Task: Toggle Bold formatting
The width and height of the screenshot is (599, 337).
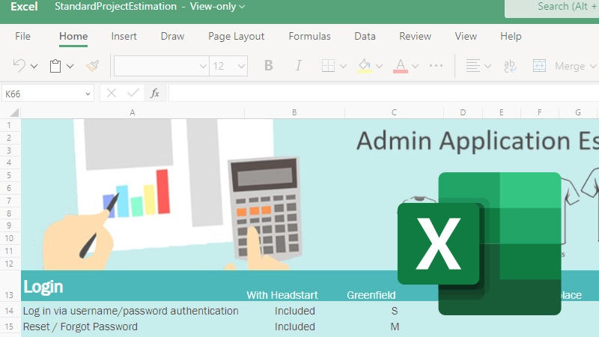Action: pyautogui.click(x=269, y=66)
